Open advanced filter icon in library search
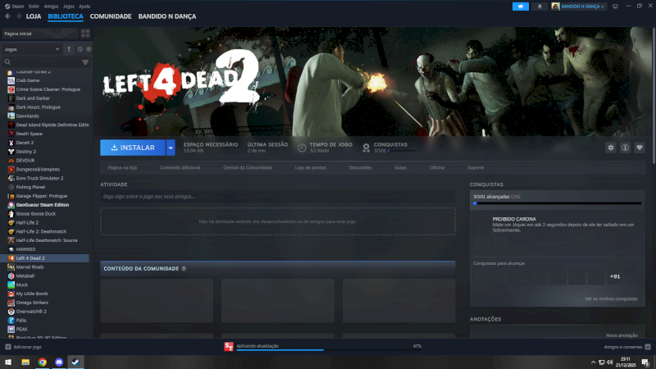This screenshot has height=369, width=656. click(x=85, y=61)
